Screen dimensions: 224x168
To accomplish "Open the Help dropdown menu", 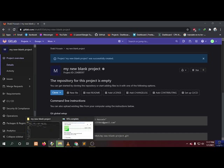I will pos(204,41).
